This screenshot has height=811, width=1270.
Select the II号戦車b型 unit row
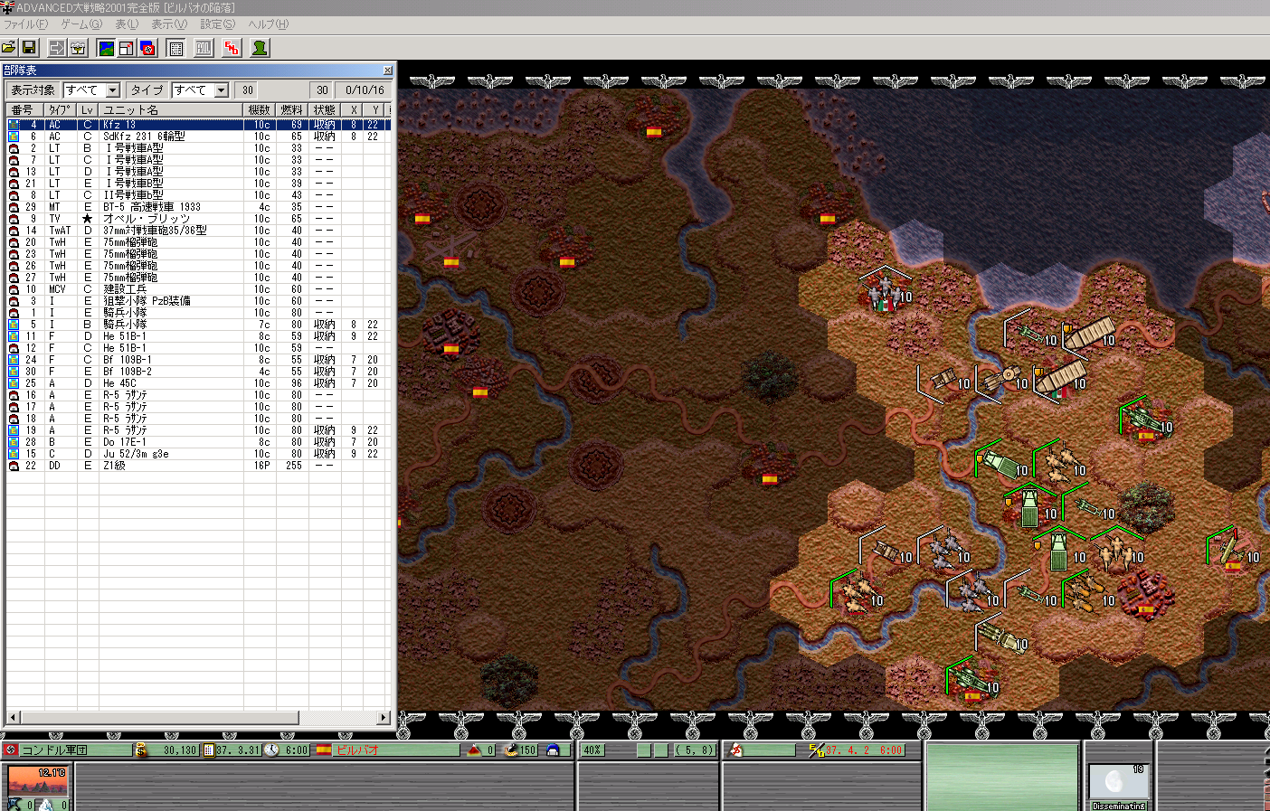coord(198,195)
